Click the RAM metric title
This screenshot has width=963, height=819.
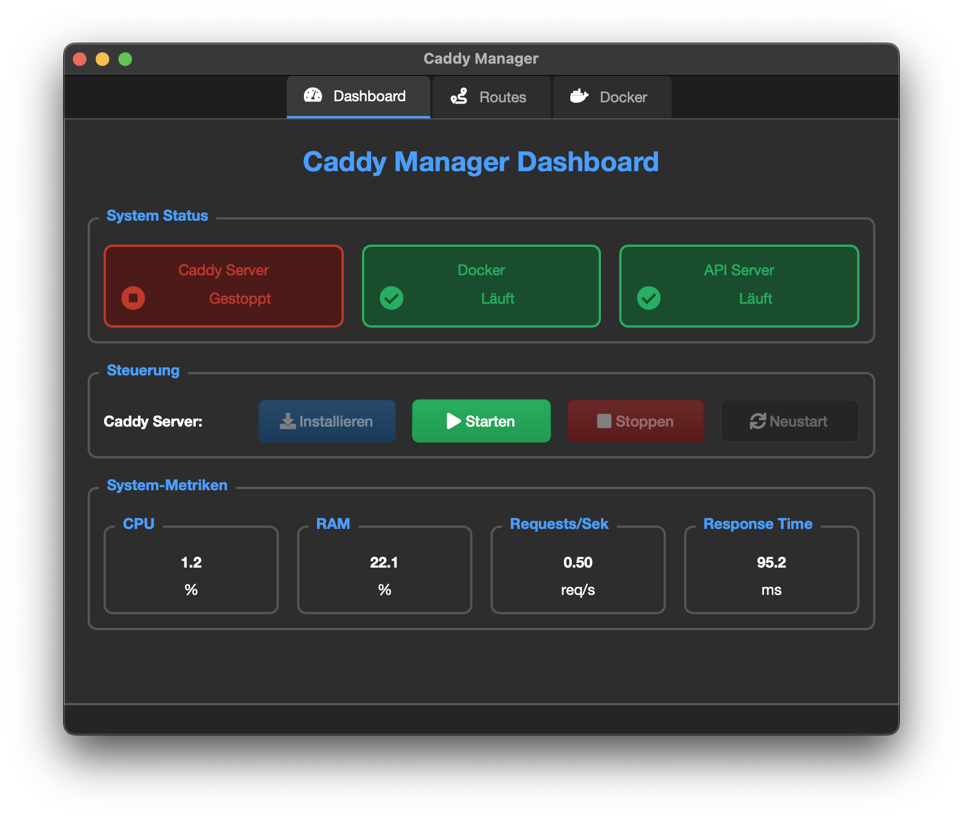(333, 524)
